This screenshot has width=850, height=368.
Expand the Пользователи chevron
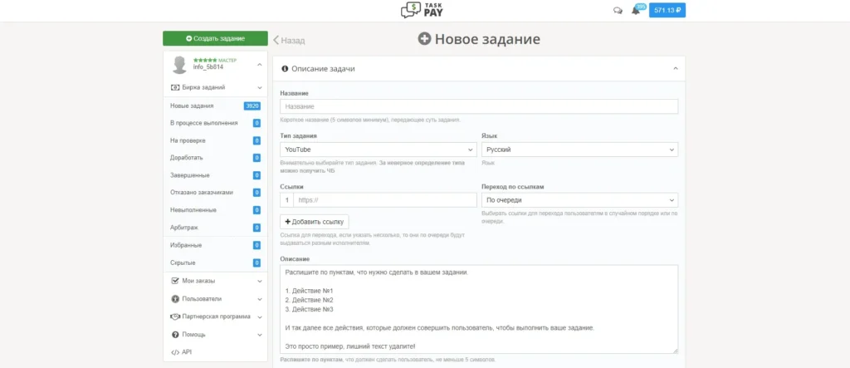[x=260, y=299]
